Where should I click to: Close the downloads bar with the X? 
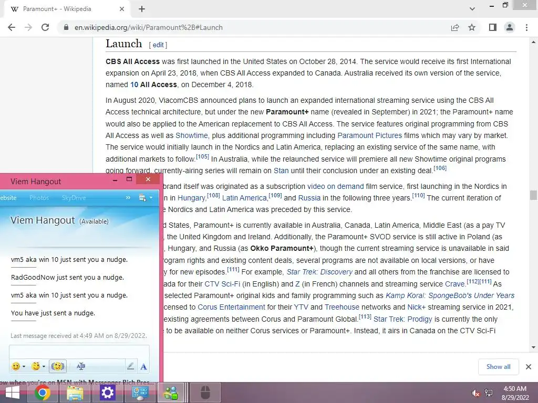[x=529, y=367]
